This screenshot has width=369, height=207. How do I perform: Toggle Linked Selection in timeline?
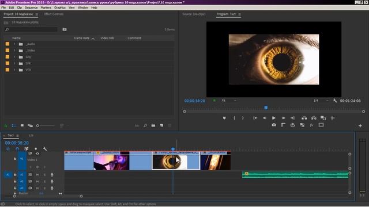coord(27,149)
